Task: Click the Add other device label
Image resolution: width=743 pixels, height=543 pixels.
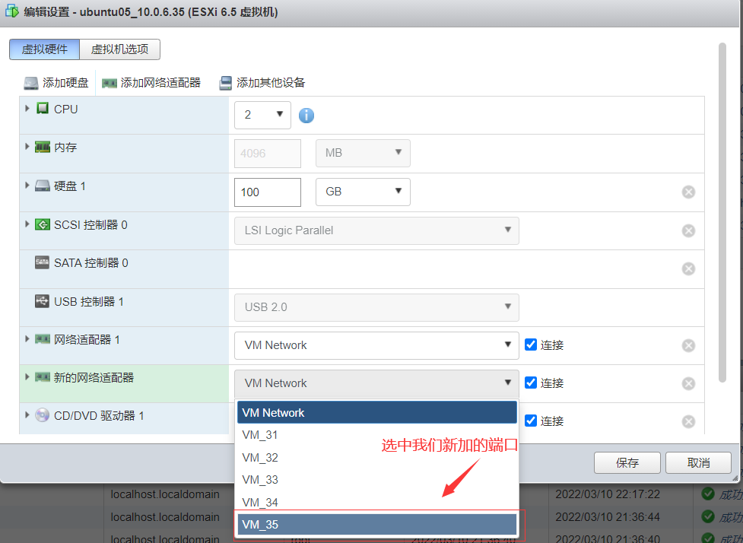Action: (x=271, y=83)
